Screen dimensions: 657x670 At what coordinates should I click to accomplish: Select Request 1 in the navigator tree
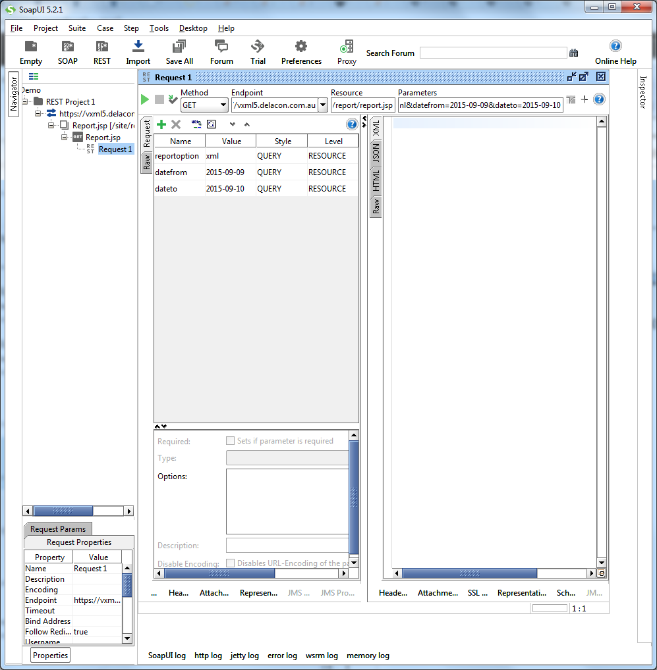pyautogui.click(x=115, y=149)
